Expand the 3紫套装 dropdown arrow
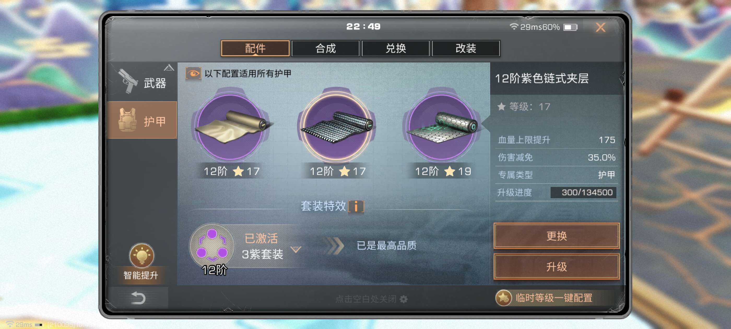The height and width of the screenshot is (329, 731). click(296, 250)
